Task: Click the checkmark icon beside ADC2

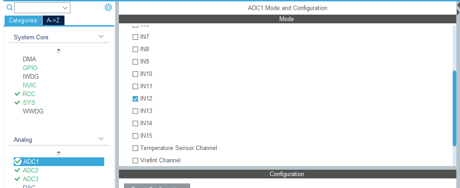Action: (17, 170)
